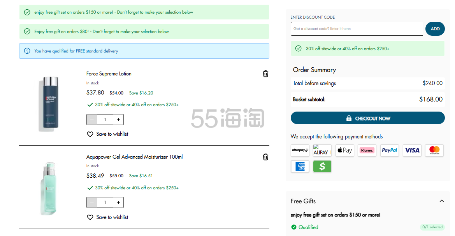Decrease Force Supreme Lotion quantity
Image resolution: width=455 pixels, height=236 pixels.
pyautogui.click(x=92, y=120)
